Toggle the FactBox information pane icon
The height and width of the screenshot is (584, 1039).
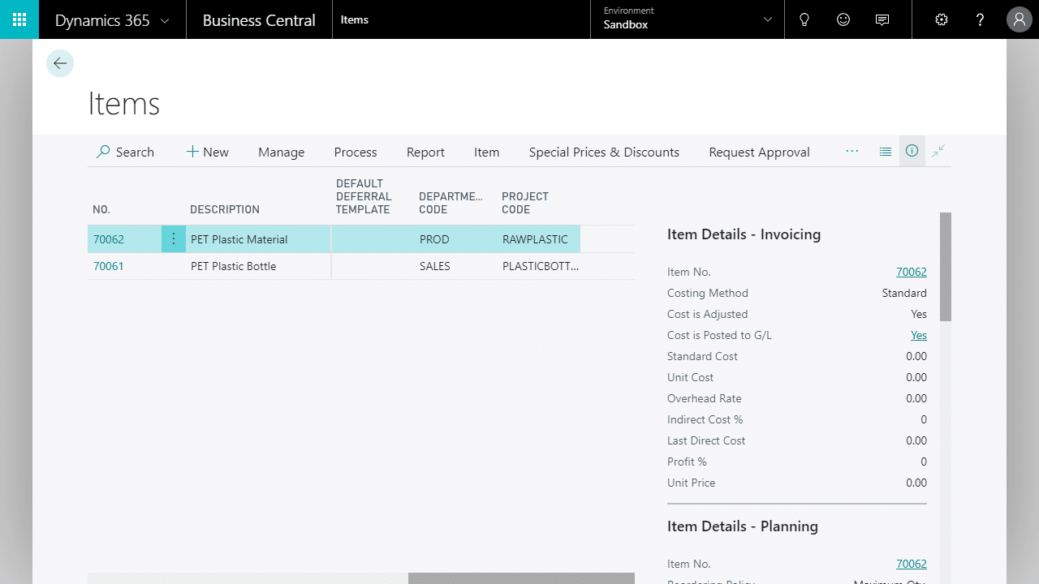(912, 151)
